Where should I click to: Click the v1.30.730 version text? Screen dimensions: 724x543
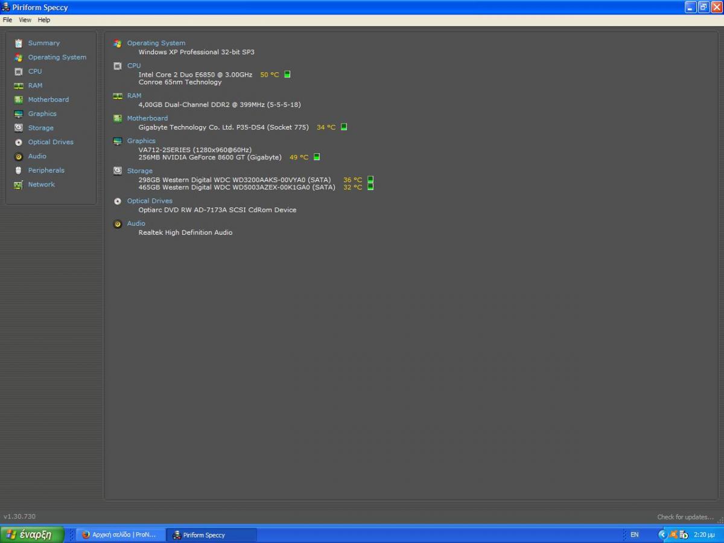tap(19, 516)
